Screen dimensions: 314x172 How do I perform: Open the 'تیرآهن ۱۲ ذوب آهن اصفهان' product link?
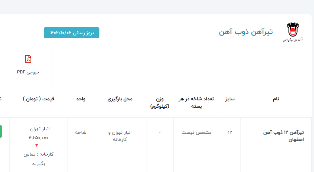coord(284,136)
